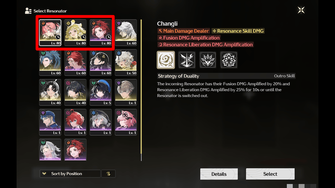
Task: Click the Resonance Skill DMG tag
Action: [x=238, y=31]
